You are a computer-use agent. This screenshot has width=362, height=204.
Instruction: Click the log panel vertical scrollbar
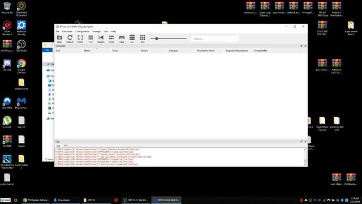coord(305,157)
